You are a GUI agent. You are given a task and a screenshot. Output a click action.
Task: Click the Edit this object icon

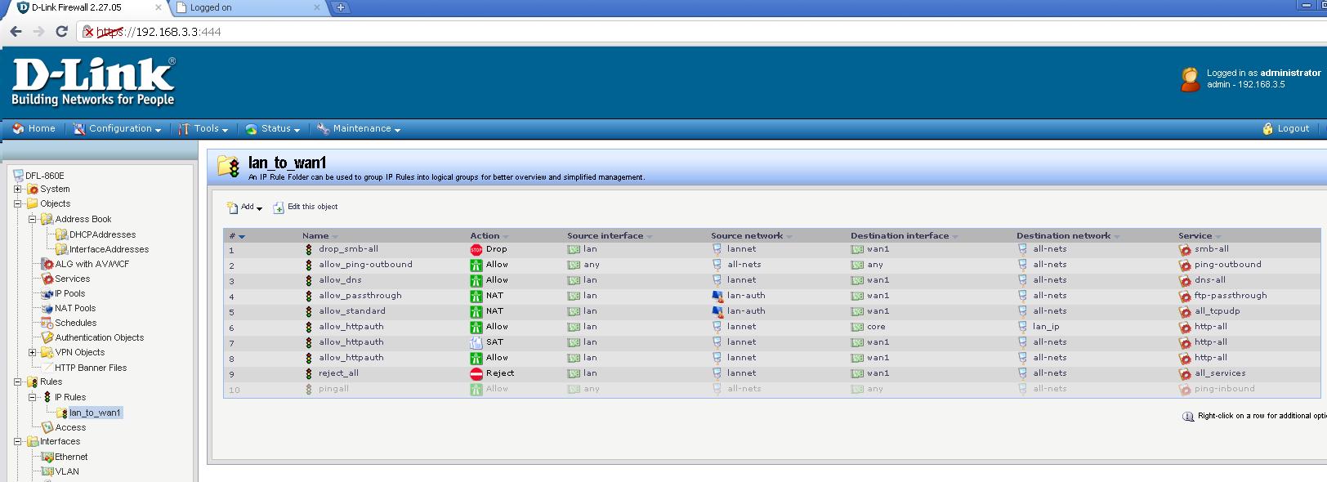(x=279, y=208)
